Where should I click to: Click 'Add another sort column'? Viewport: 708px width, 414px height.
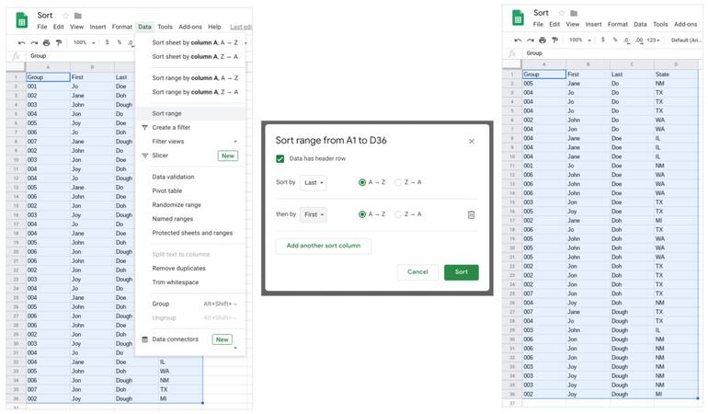324,246
